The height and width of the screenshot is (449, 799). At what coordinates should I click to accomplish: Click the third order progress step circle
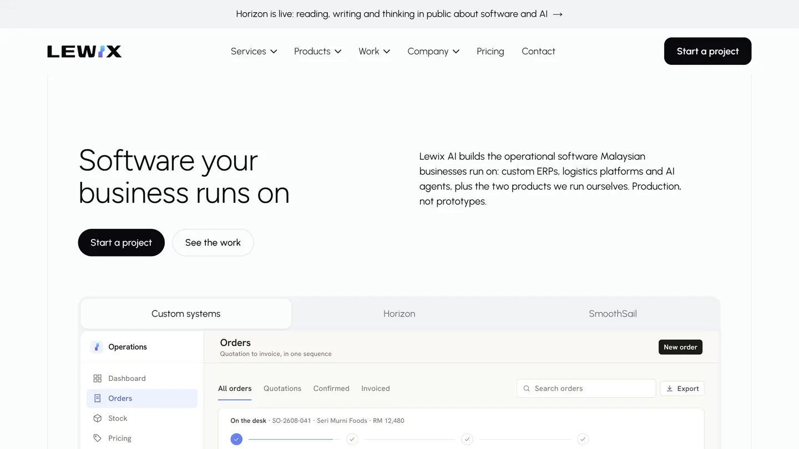(467, 440)
